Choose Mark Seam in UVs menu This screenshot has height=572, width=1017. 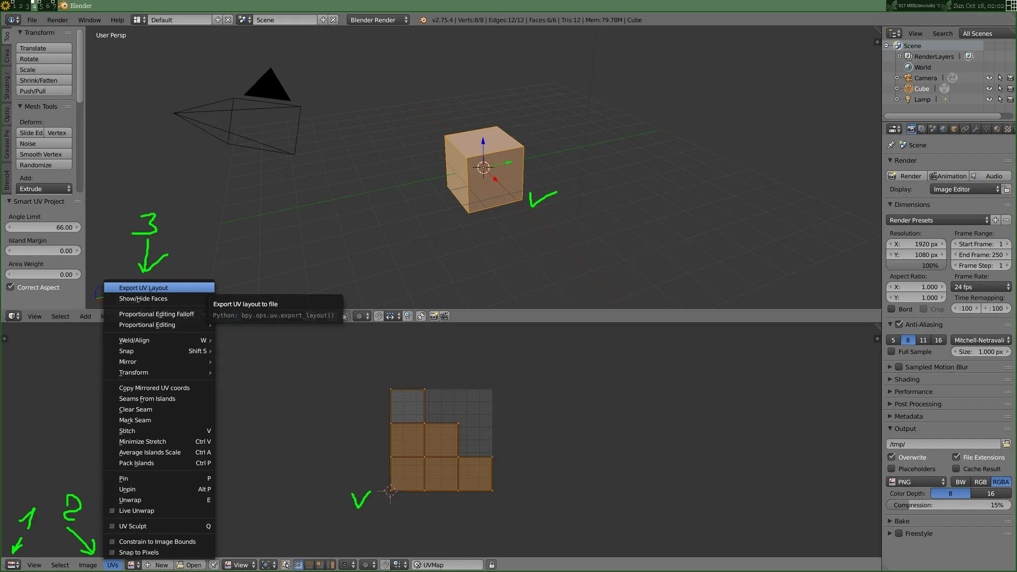click(159, 420)
